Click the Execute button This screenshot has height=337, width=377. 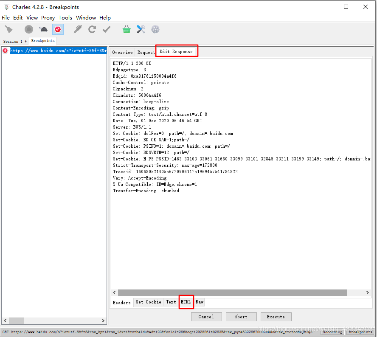(x=276, y=317)
